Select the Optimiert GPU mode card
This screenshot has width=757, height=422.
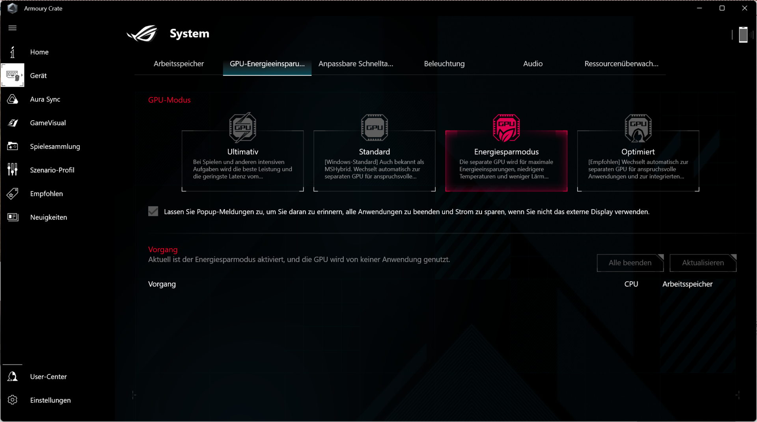pyautogui.click(x=638, y=161)
